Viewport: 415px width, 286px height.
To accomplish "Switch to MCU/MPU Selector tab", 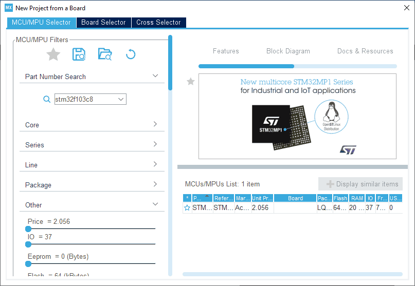I will tap(41, 23).
